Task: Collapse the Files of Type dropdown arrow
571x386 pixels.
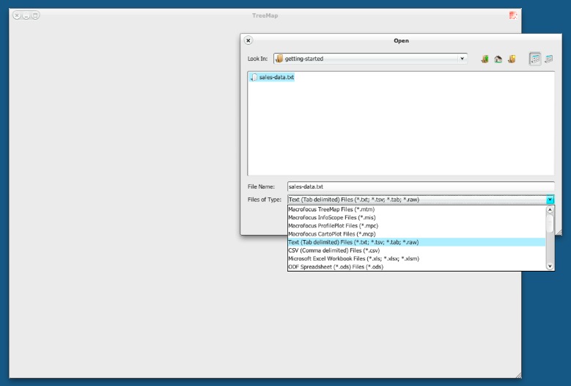Action: coord(550,200)
